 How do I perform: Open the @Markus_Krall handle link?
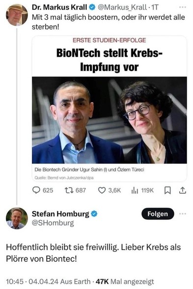point(122,7)
